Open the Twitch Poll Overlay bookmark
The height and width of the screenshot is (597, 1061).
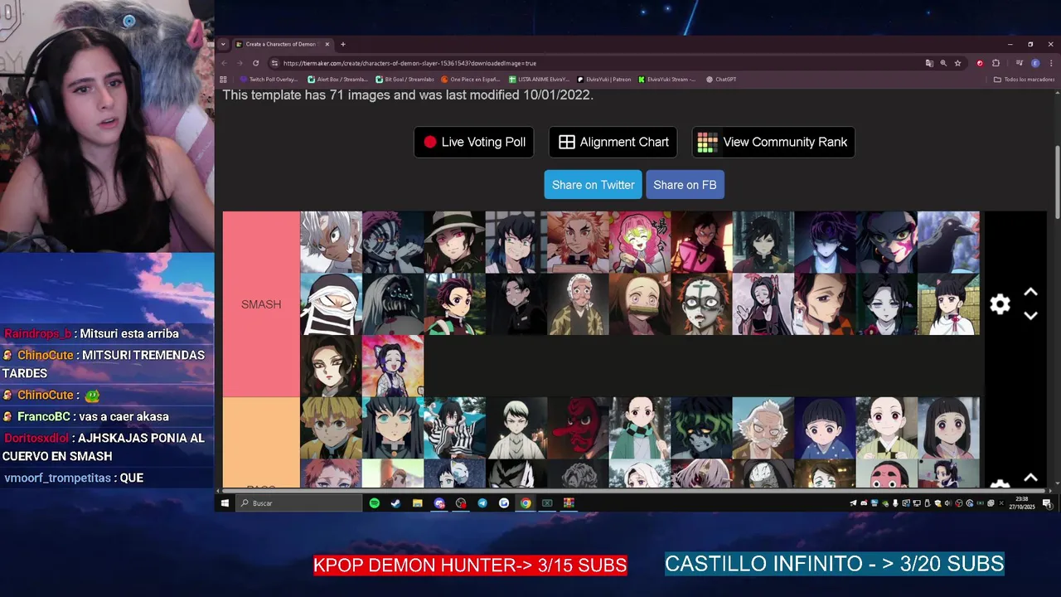(269, 80)
